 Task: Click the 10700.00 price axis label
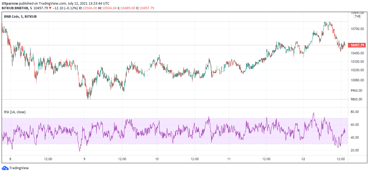click(357, 29)
